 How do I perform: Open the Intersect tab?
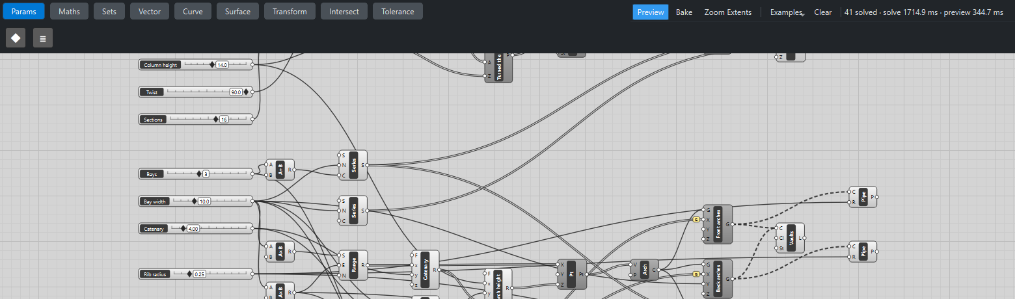tap(344, 12)
